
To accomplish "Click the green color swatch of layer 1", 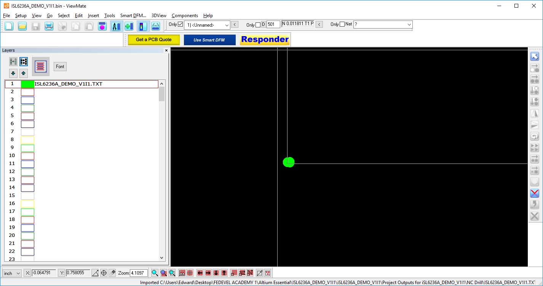I will click(x=27, y=84).
